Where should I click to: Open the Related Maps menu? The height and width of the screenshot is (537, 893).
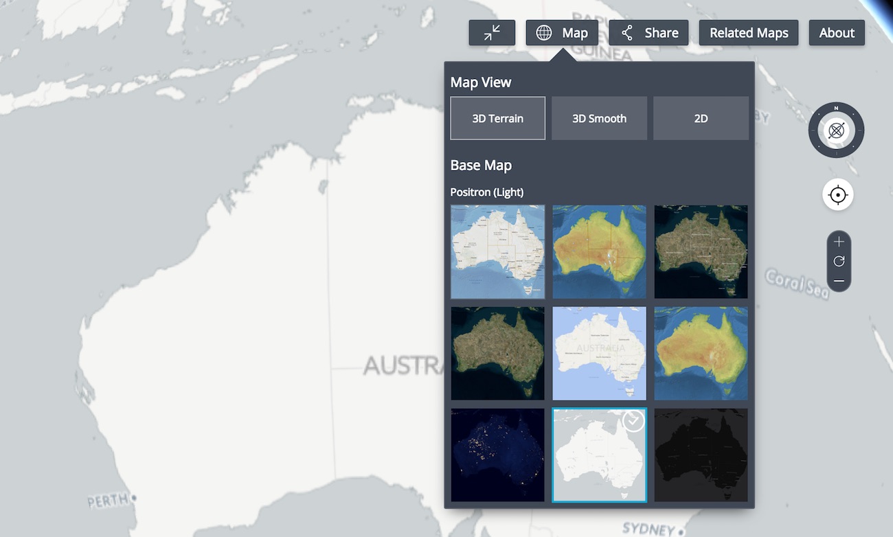[x=748, y=32]
